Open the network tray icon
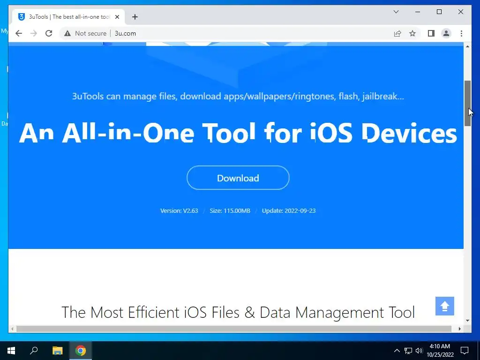The width and height of the screenshot is (480, 360). click(408, 351)
